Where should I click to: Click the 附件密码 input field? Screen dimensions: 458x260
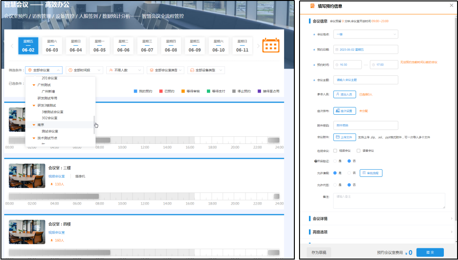[366, 126]
